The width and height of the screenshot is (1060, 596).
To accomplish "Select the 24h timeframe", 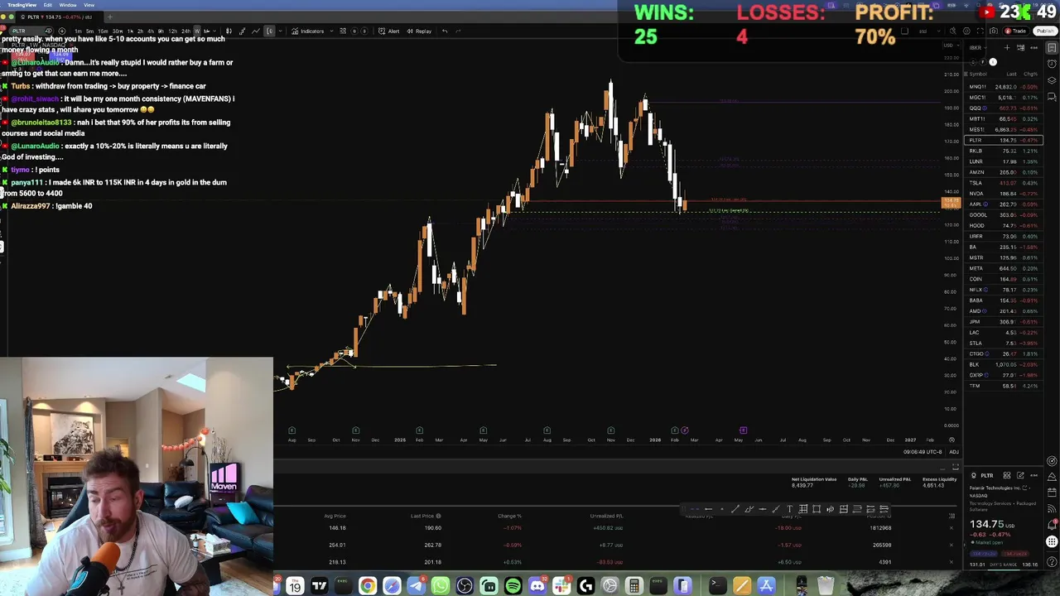I will (186, 31).
